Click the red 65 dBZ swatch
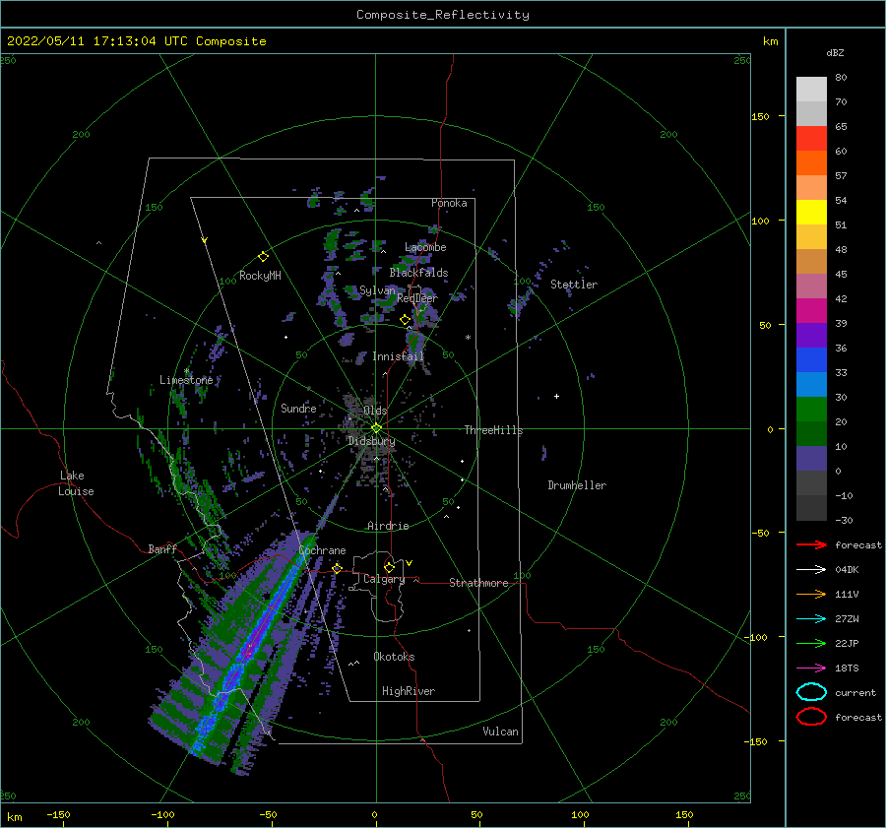This screenshot has height=828, width=886. point(811,138)
